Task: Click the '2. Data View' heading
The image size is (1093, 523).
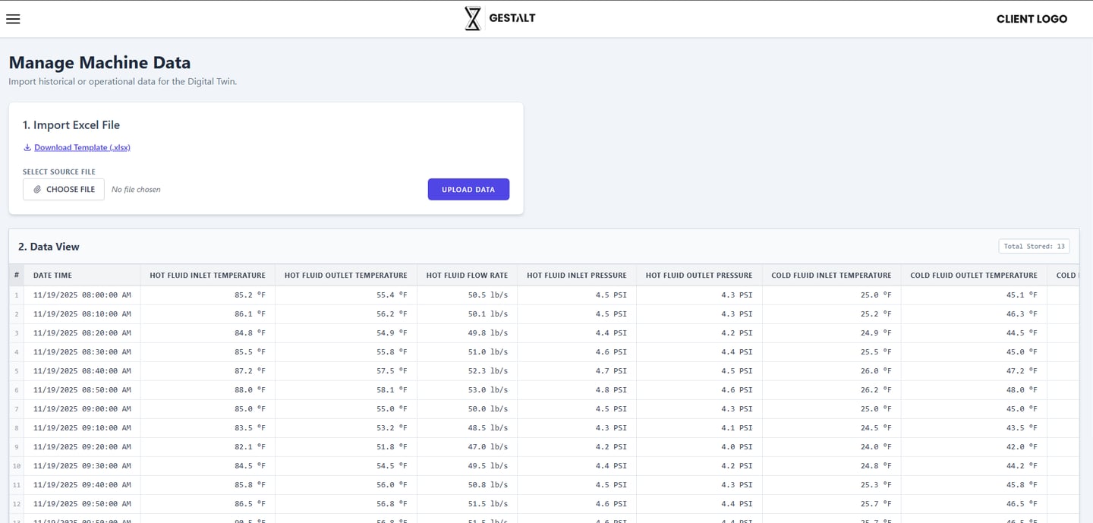Action: 49,247
